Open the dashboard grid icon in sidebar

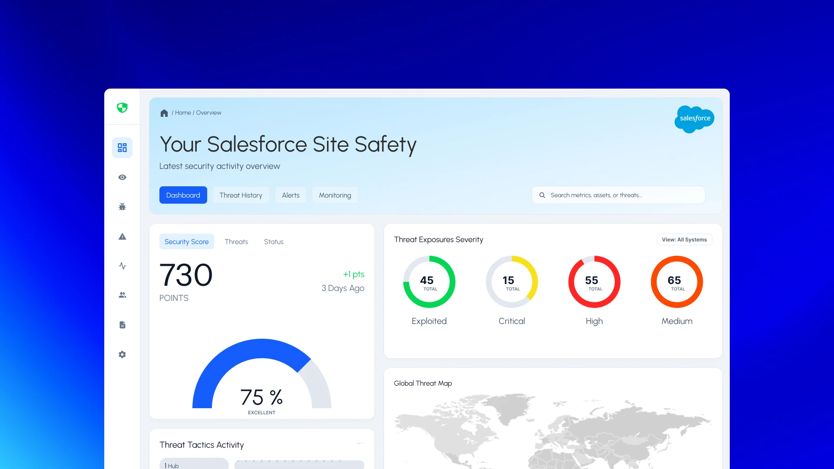click(122, 148)
